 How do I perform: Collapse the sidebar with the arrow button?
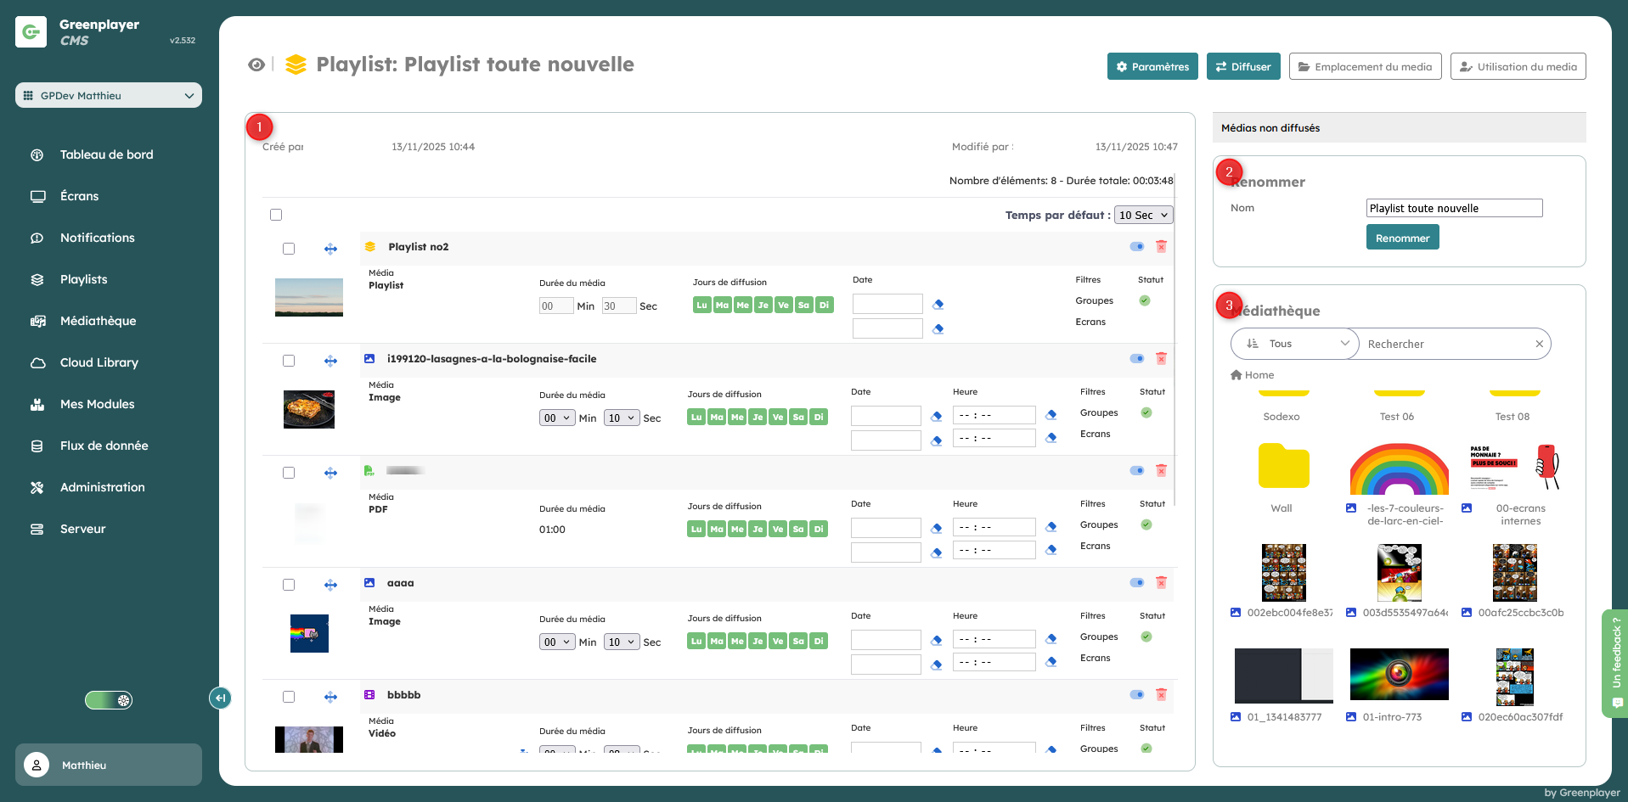[220, 698]
